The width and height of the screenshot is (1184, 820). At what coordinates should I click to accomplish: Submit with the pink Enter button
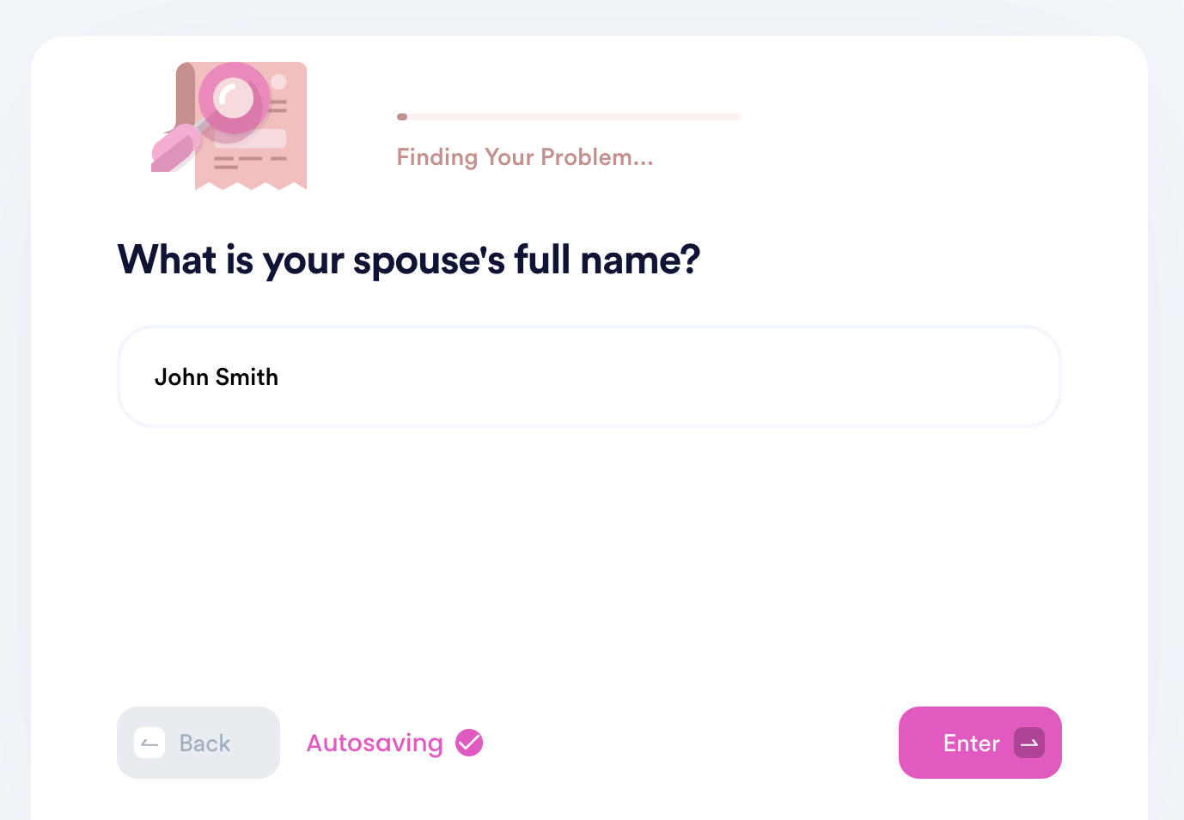click(x=980, y=743)
